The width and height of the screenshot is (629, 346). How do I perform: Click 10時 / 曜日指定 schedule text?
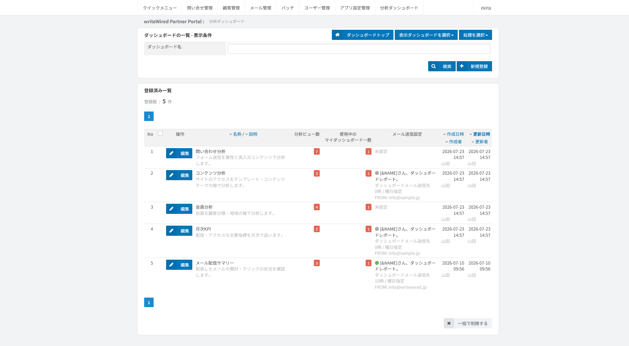[x=390, y=281]
